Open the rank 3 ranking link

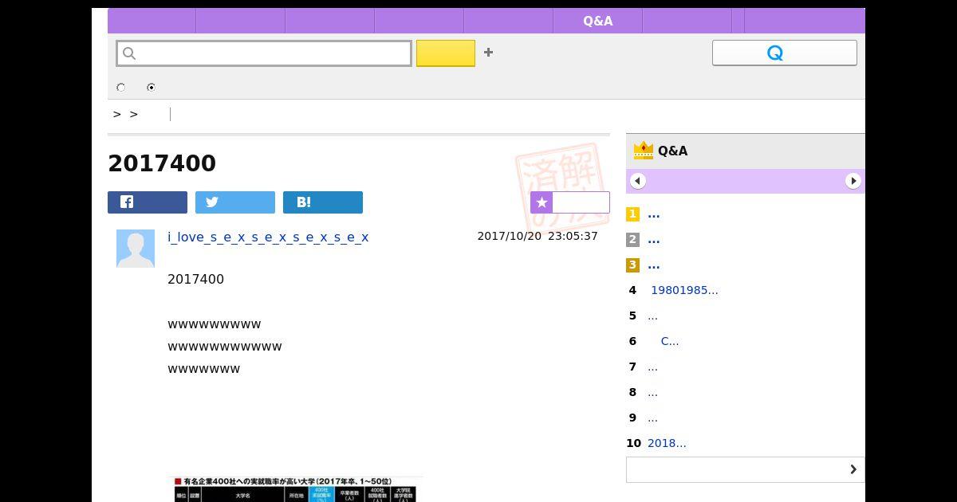click(654, 265)
